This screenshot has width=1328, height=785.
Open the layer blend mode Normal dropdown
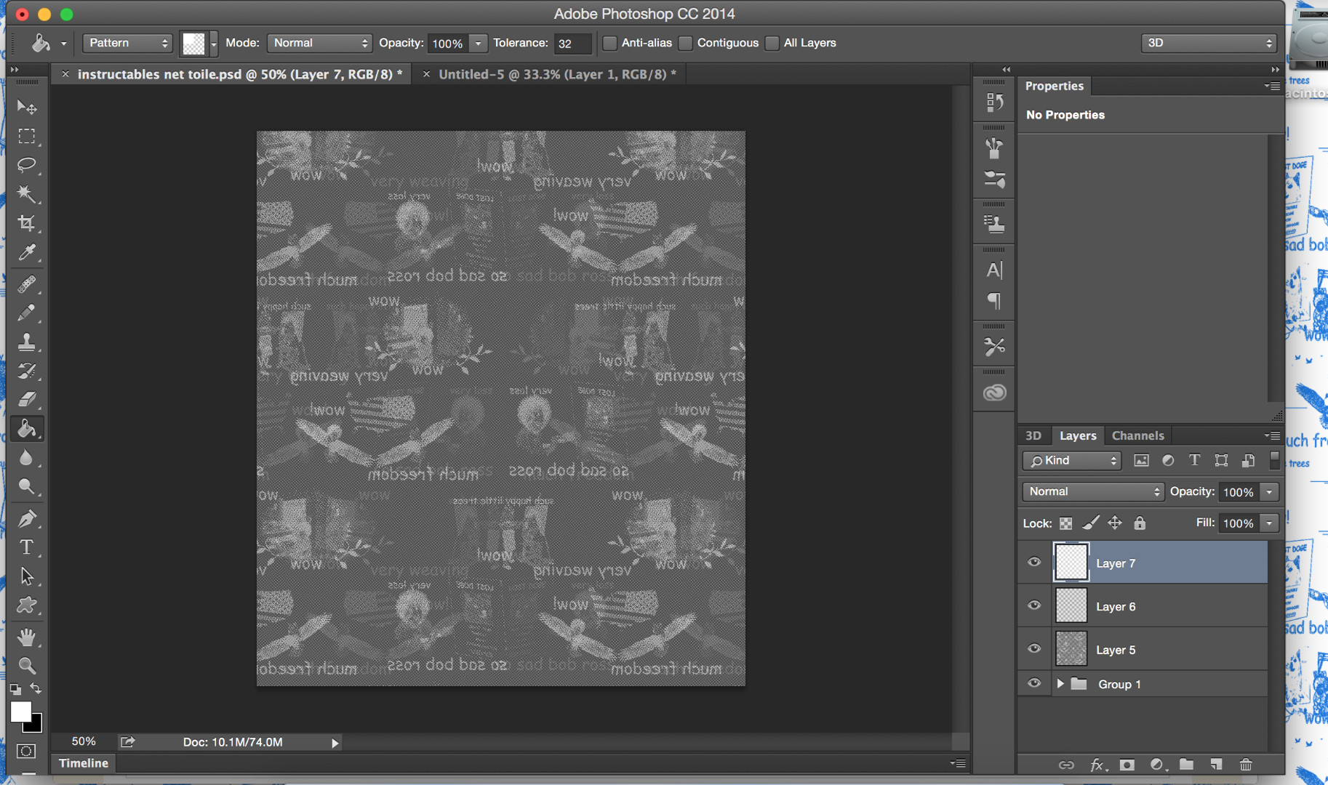[x=1093, y=491]
